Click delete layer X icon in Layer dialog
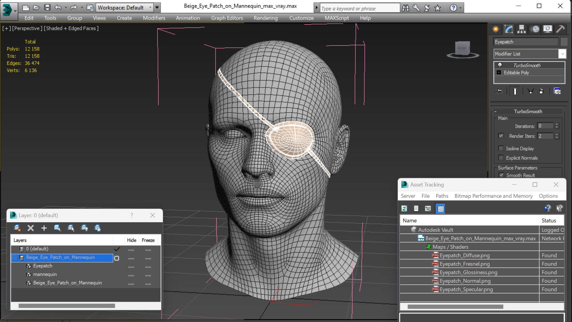572x322 pixels. [x=30, y=228]
